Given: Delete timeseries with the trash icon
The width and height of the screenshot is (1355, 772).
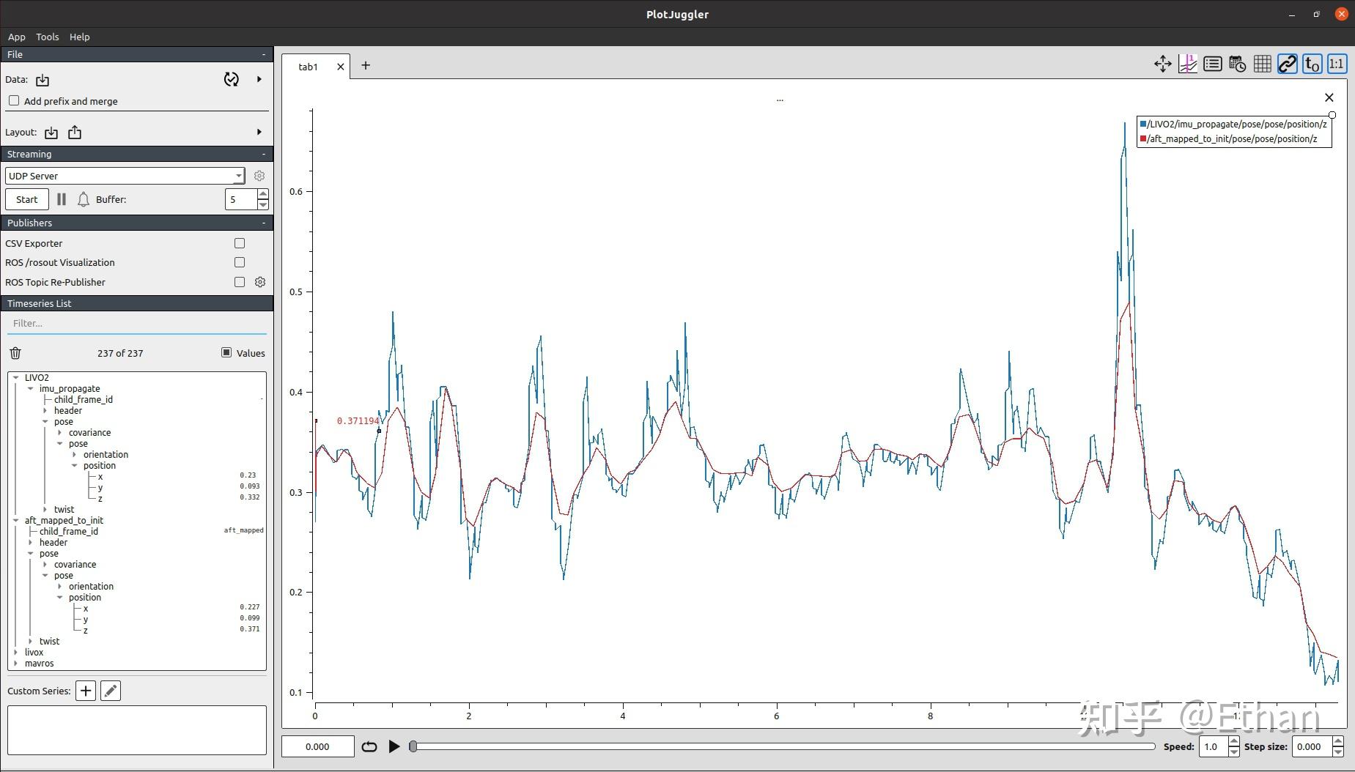Looking at the screenshot, I should coord(15,353).
